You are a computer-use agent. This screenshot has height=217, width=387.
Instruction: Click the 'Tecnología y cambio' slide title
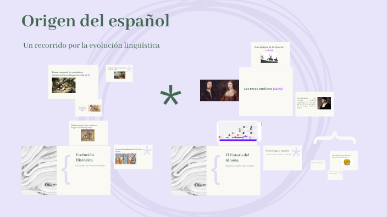[277, 151]
